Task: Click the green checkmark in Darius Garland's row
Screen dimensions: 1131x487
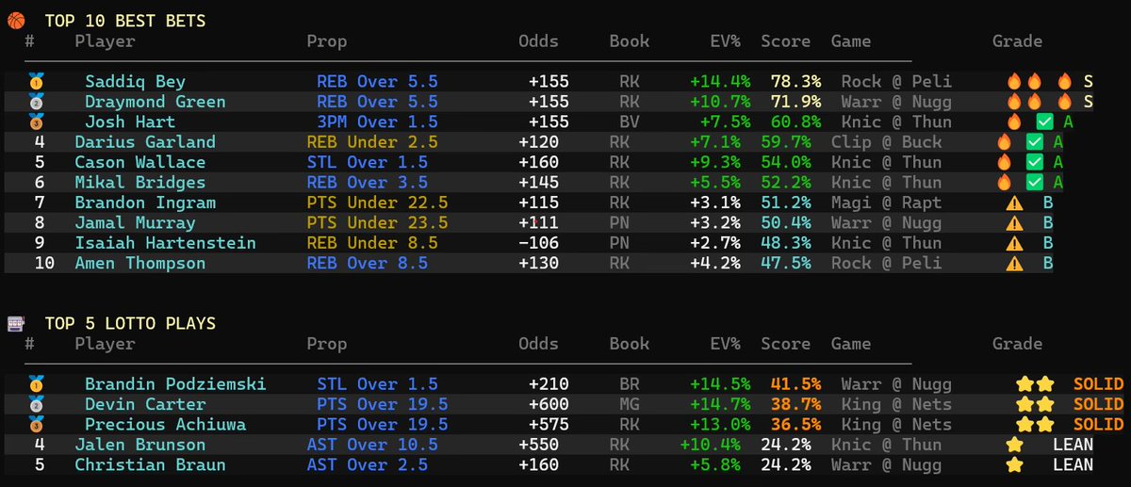Action: 1035,142
